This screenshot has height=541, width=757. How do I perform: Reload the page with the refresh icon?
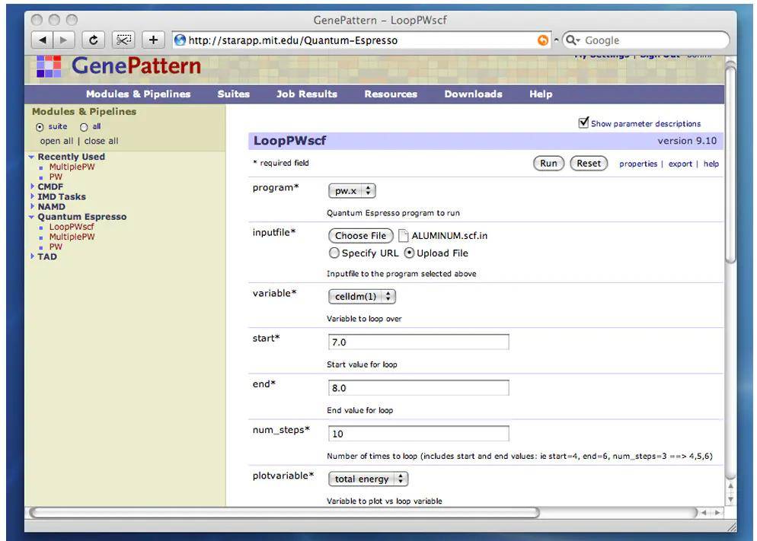(x=94, y=40)
